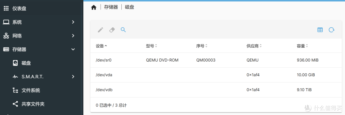Click the refresh reload icon
The height and width of the screenshot is (115, 345).
pyautogui.click(x=332, y=30)
